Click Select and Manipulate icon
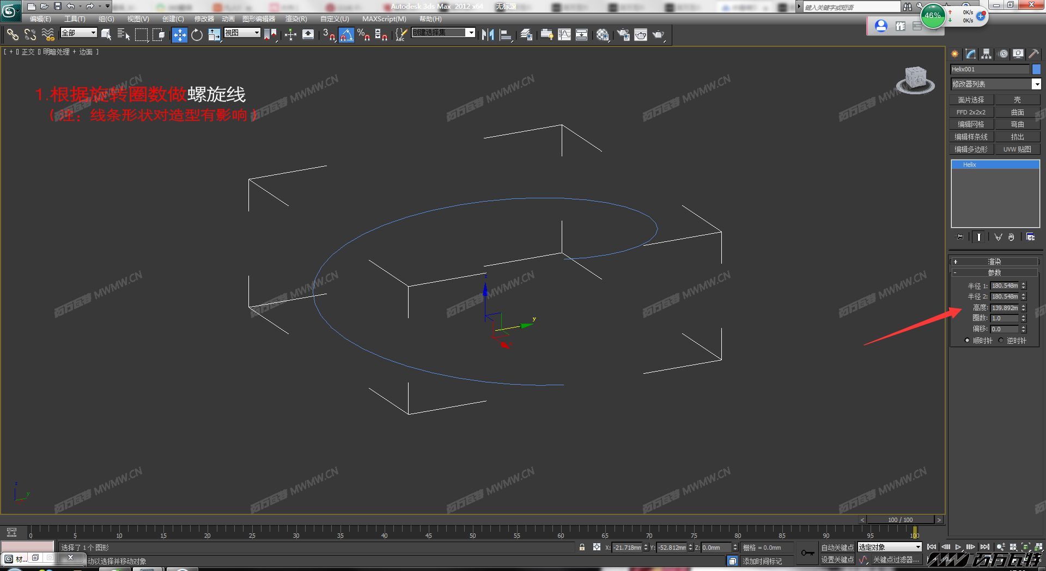The width and height of the screenshot is (1046, 571). point(290,35)
